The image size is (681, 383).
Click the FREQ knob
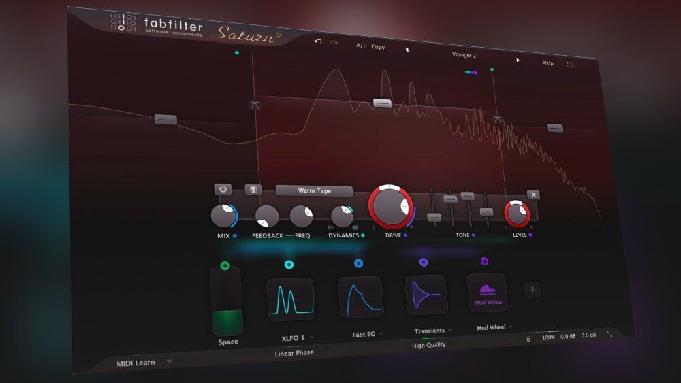301,216
